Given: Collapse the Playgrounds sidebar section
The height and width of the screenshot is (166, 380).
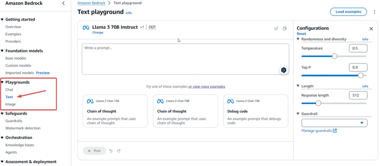Looking at the screenshot, I should 2,82.
